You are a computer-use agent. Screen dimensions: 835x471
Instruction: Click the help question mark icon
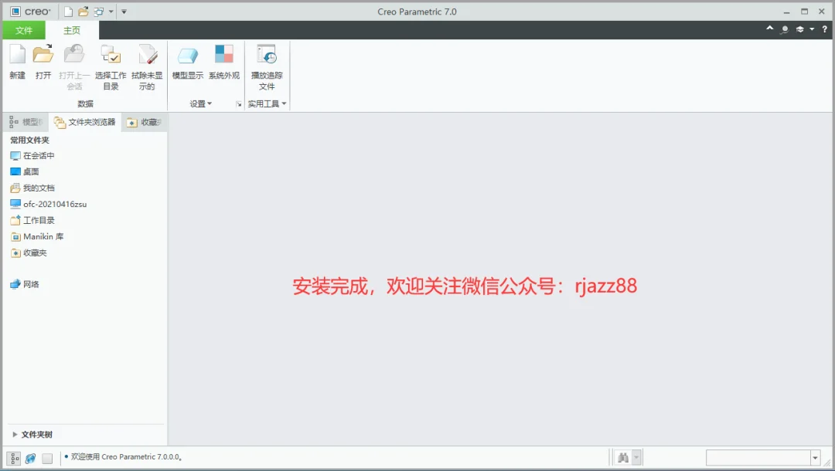coord(824,29)
